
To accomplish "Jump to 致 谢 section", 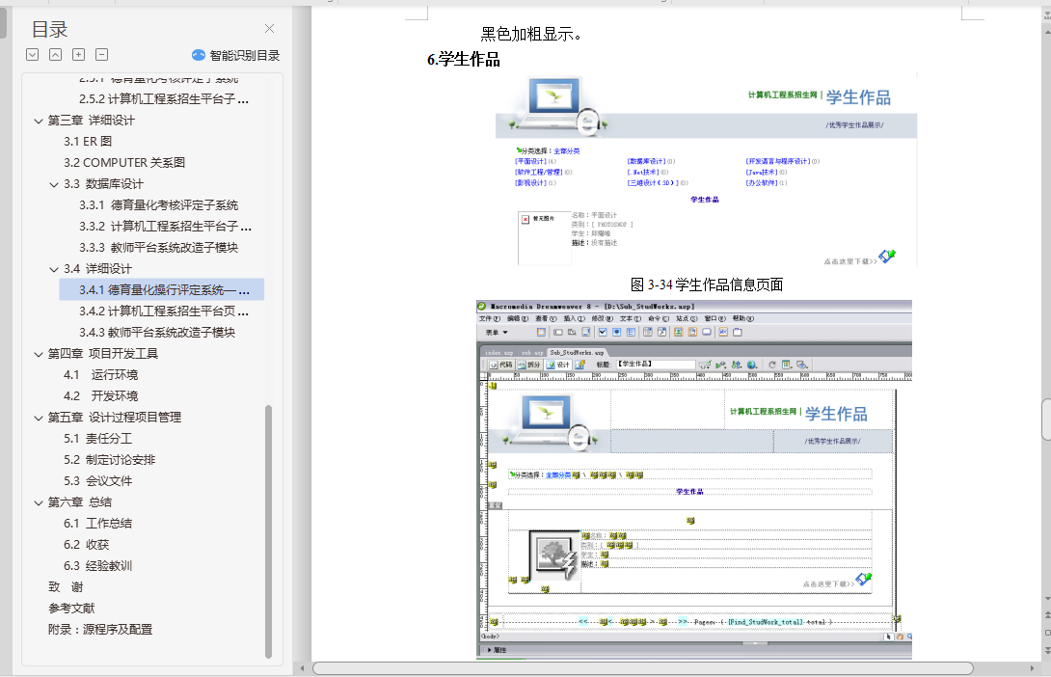I will [x=66, y=587].
